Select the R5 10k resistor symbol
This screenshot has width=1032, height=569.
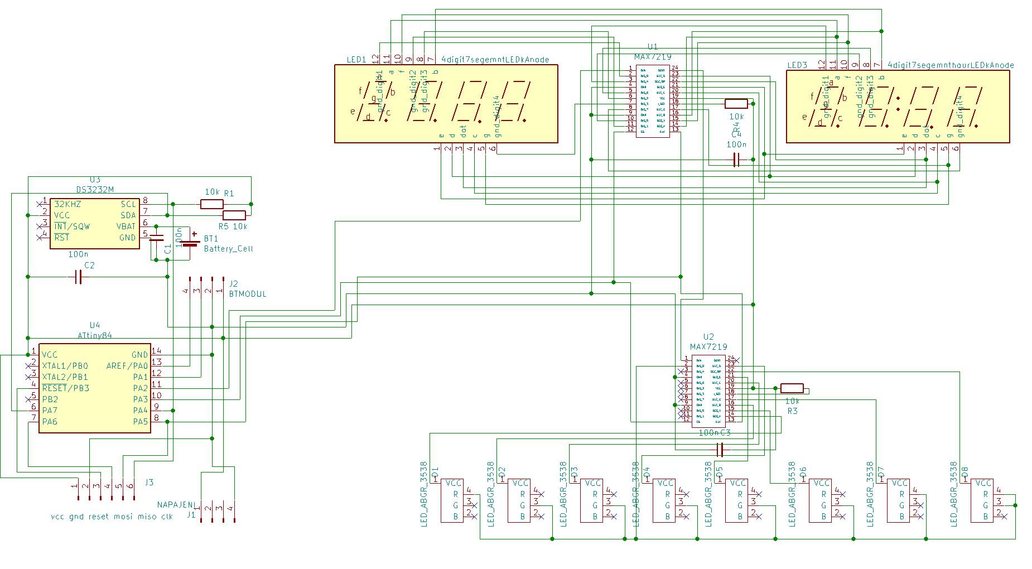pos(234,215)
